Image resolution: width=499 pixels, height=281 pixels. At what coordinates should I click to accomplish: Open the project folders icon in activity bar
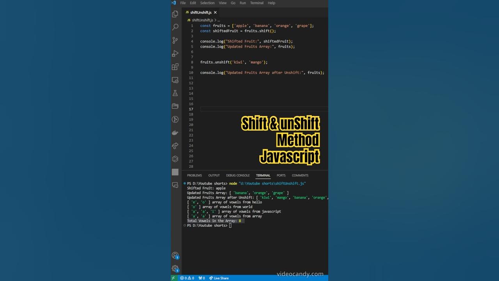click(x=175, y=106)
